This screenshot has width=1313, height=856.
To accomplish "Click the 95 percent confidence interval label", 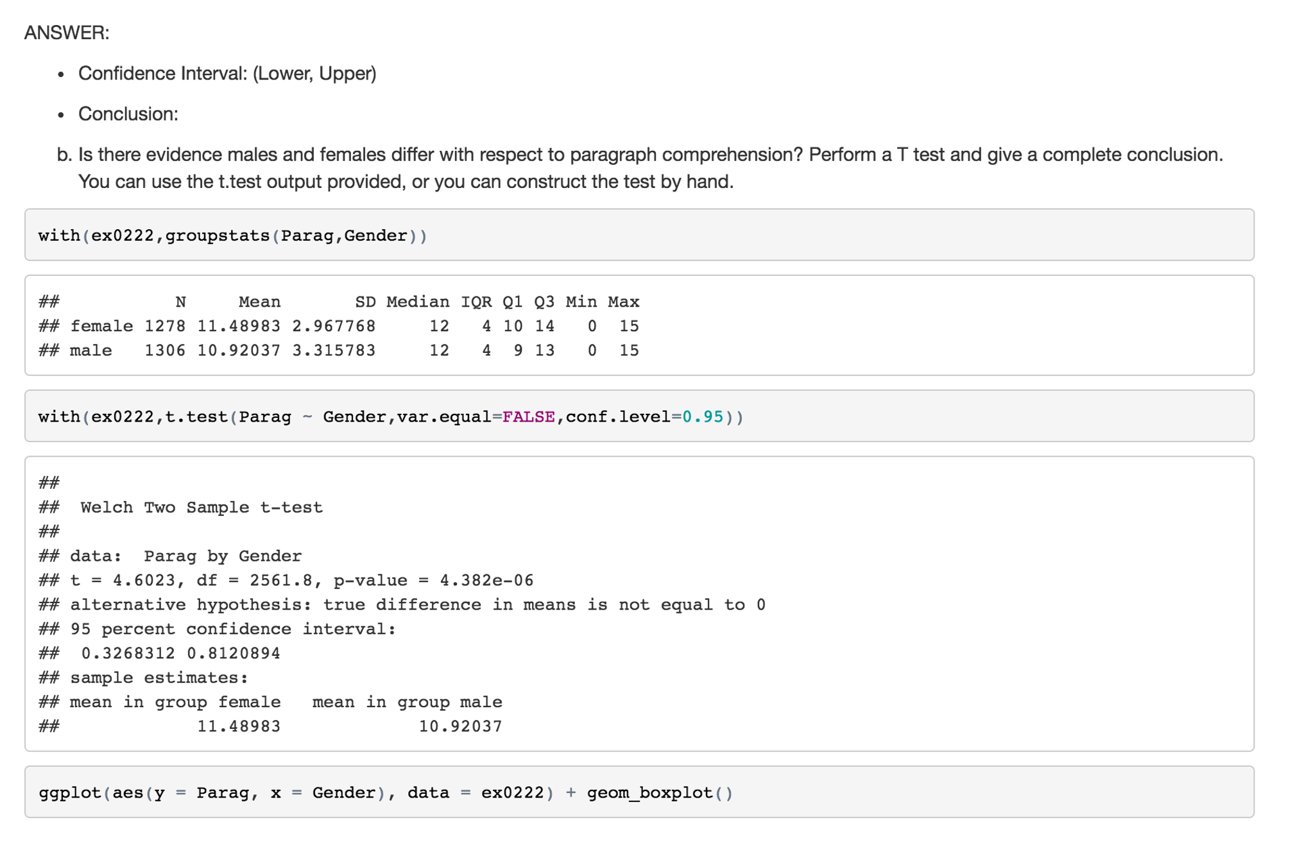I will click(x=232, y=629).
